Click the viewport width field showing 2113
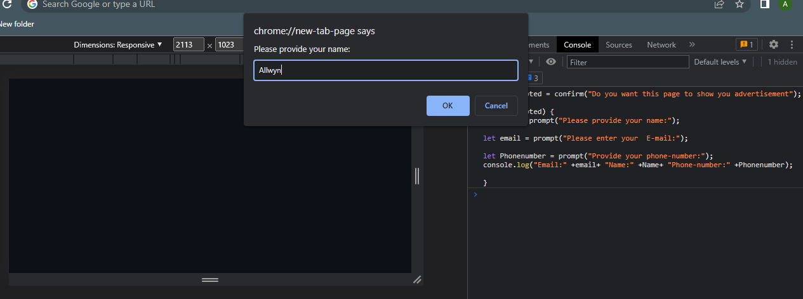 [189, 45]
